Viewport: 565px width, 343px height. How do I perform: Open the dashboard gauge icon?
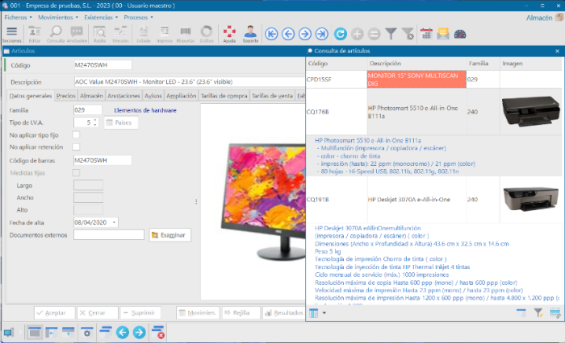(x=460, y=34)
